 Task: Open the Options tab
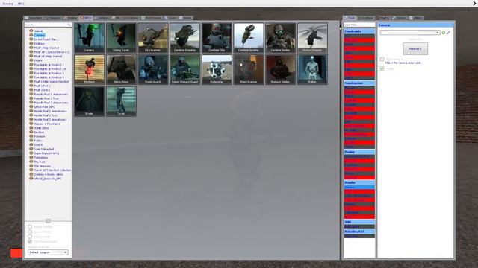point(399,18)
